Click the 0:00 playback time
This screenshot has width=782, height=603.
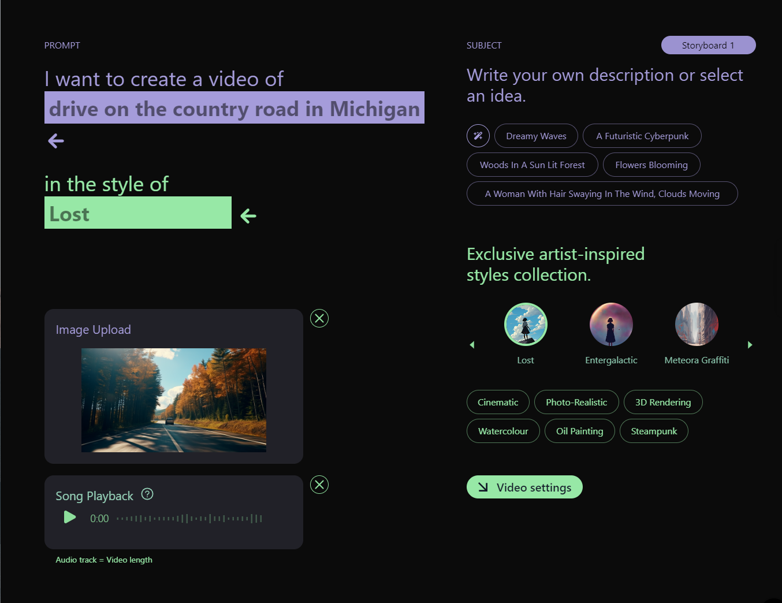pos(99,519)
